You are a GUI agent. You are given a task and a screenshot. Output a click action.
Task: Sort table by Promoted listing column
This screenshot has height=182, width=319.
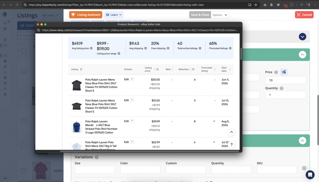click(215, 69)
